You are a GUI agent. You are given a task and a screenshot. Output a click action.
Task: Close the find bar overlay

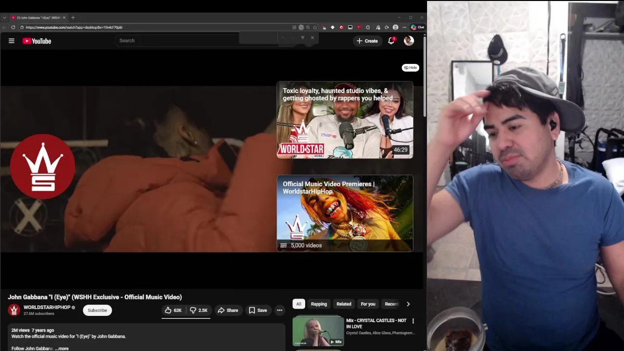(x=312, y=38)
